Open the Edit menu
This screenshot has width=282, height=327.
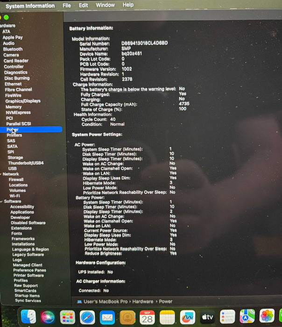point(83,5)
